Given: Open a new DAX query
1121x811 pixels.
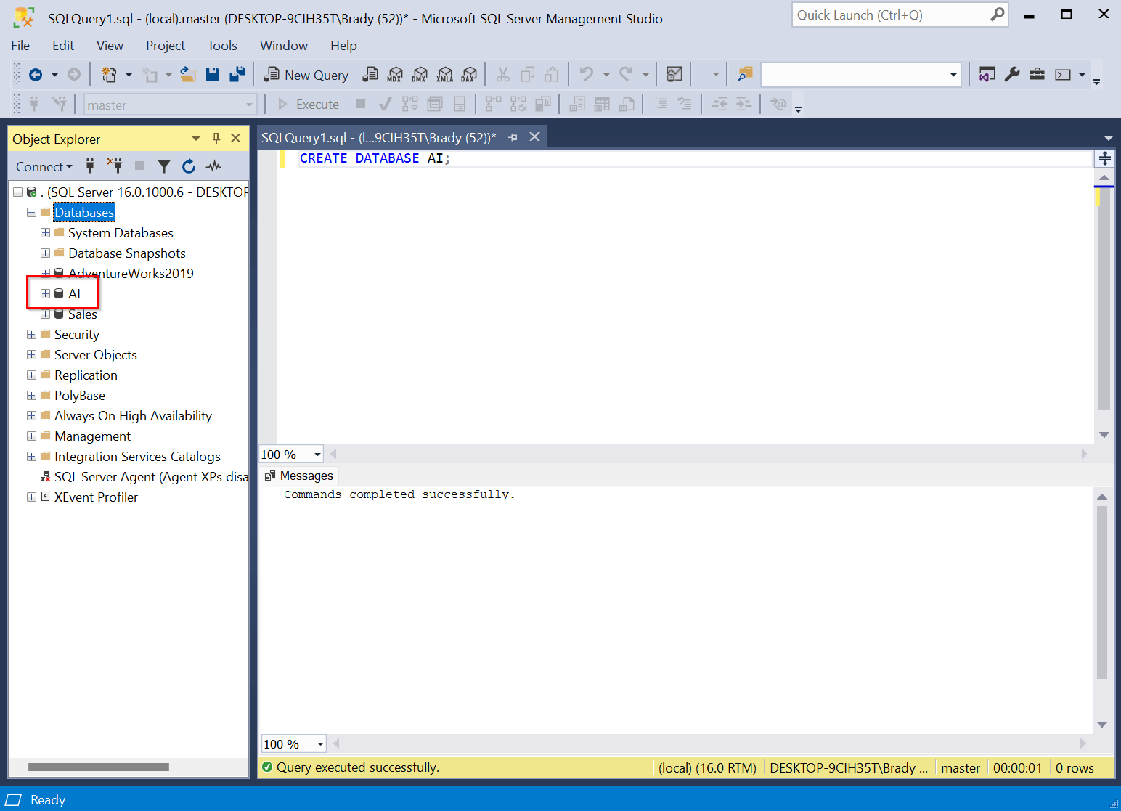Looking at the screenshot, I should coord(469,74).
